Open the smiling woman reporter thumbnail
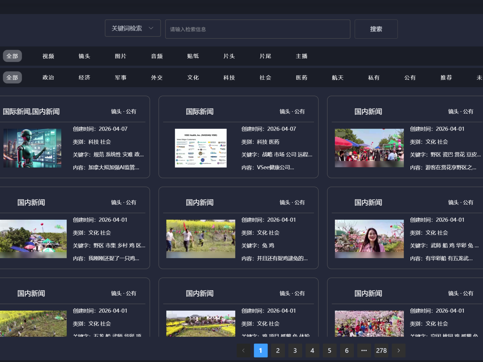This screenshot has height=362, width=483. click(x=369, y=239)
